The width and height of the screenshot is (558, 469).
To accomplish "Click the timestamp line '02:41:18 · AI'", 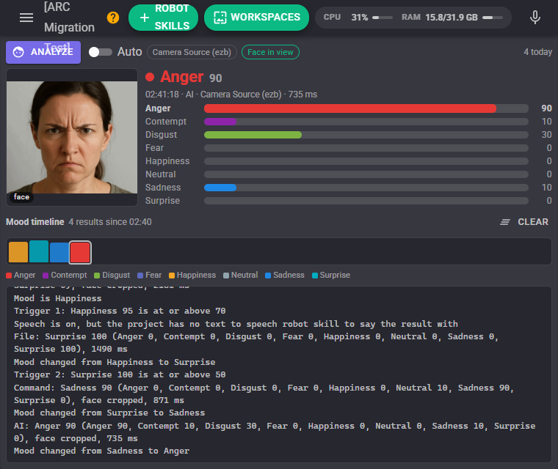I will (169, 95).
